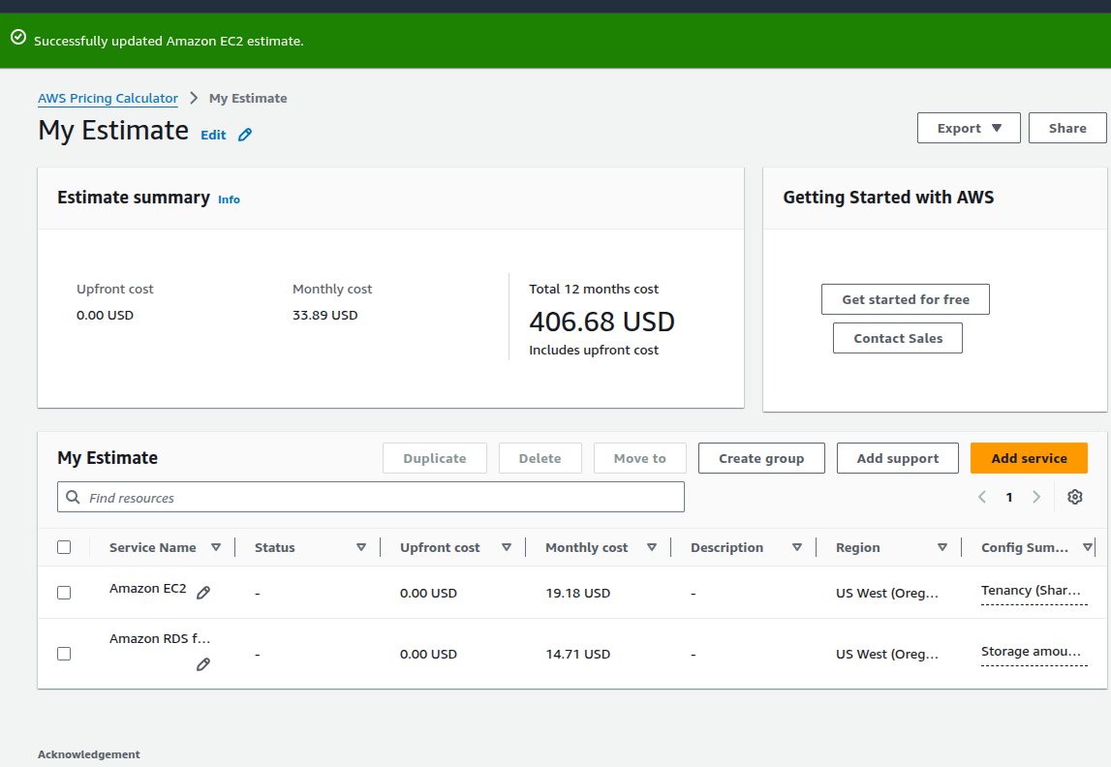This screenshot has height=767, width=1111.
Task: Click the Find resources search field
Action: point(371,497)
